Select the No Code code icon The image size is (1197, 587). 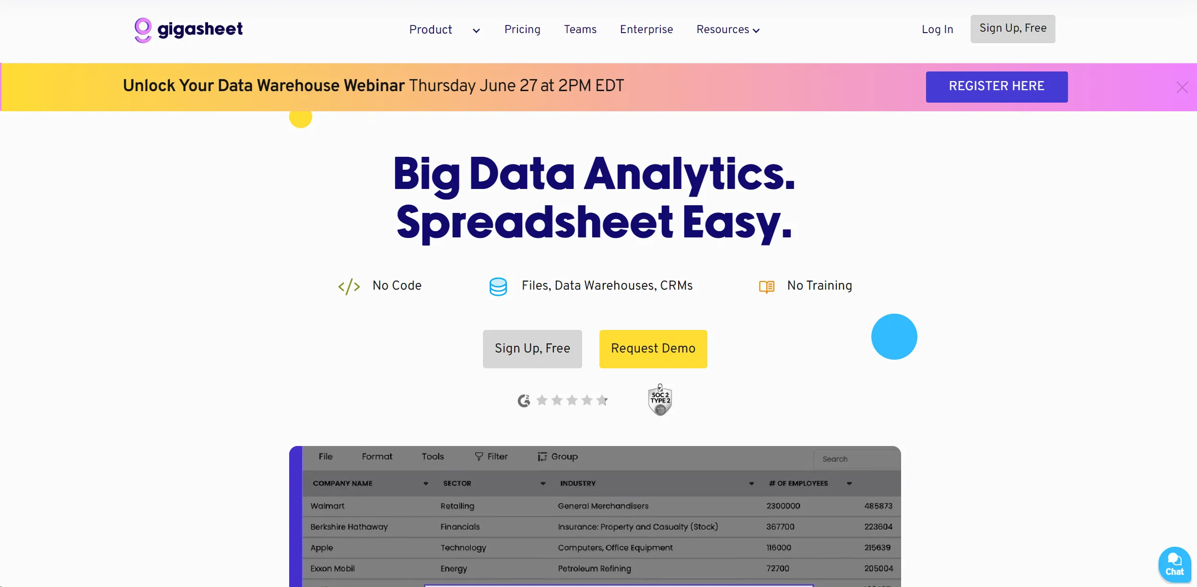pyautogui.click(x=349, y=286)
